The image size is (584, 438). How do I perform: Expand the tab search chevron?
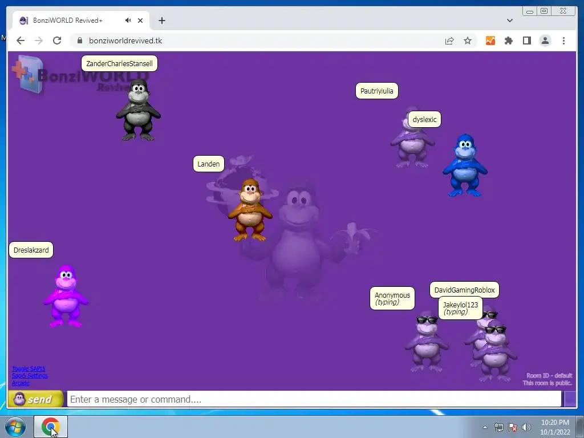click(510, 21)
